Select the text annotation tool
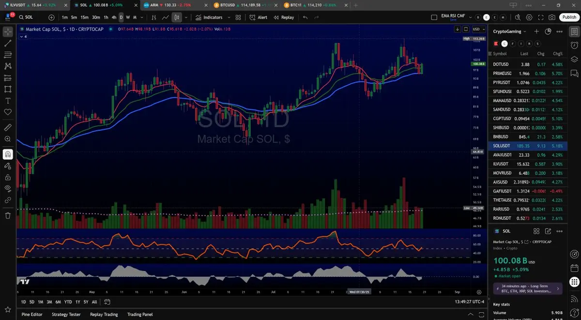The width and height of the screenshot is (581, 320). 8,101
